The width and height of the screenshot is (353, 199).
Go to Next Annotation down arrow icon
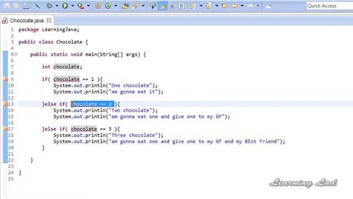click(192, 6)
